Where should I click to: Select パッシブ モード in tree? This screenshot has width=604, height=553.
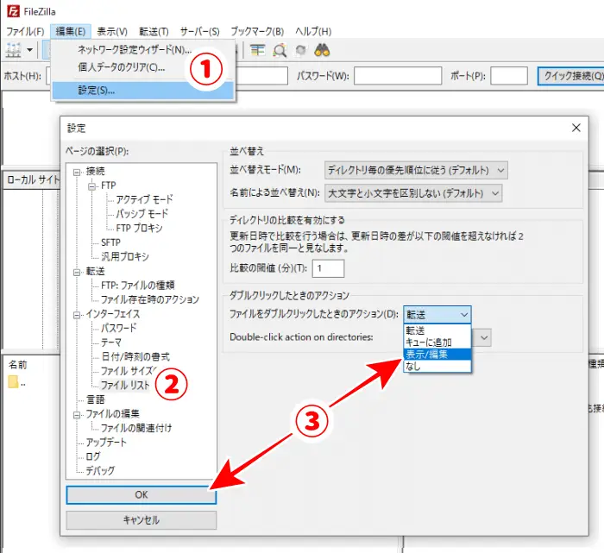[x=142, y=214]
